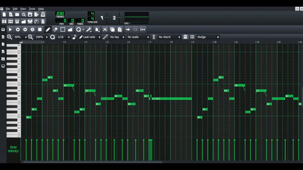
Task: Click the recently opened projects icon
Action: point(24,14)
